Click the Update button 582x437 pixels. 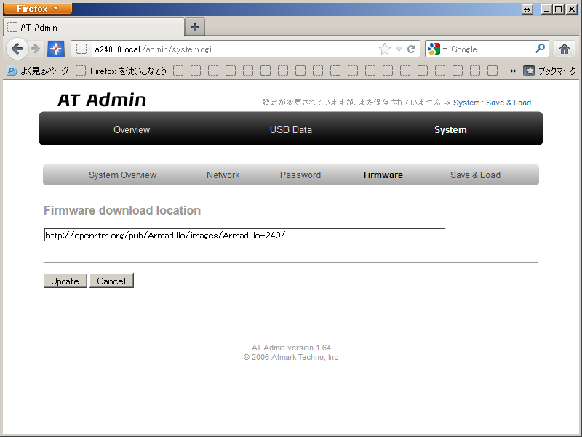point(65,281)
